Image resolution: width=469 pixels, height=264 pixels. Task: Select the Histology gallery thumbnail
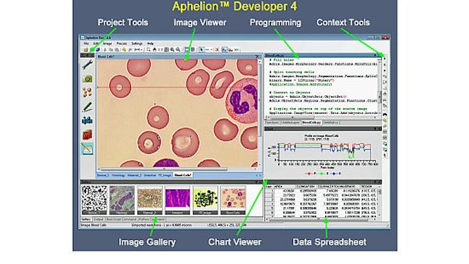click(x=122, y=199)
